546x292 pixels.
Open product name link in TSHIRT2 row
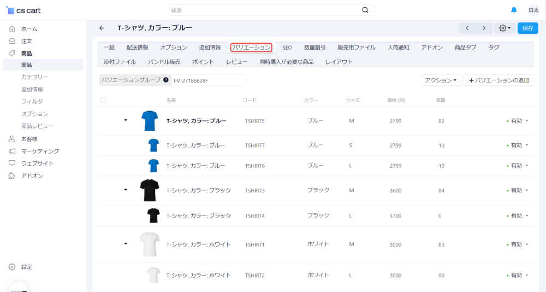(199, 275)
